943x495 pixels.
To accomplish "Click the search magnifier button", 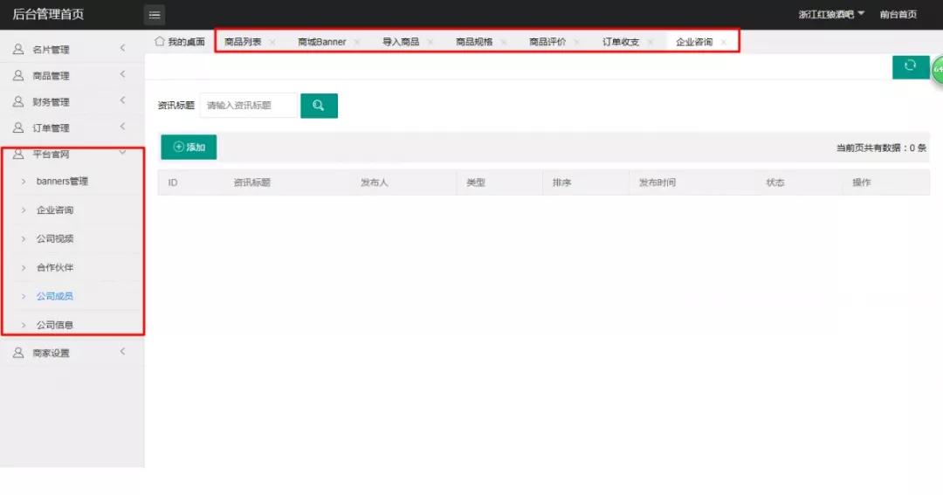I will (319, 106).
